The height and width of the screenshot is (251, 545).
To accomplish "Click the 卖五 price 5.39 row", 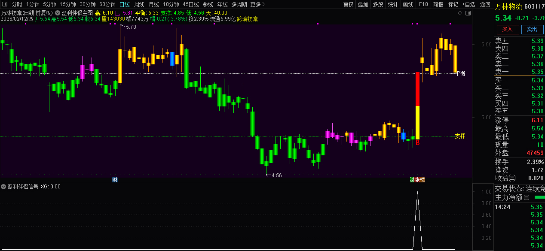I will click(x=519, y=41).
